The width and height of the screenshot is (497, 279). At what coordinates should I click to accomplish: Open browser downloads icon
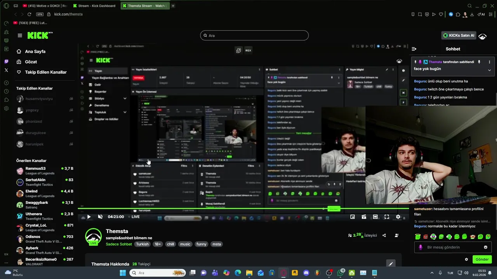[472, 14]
